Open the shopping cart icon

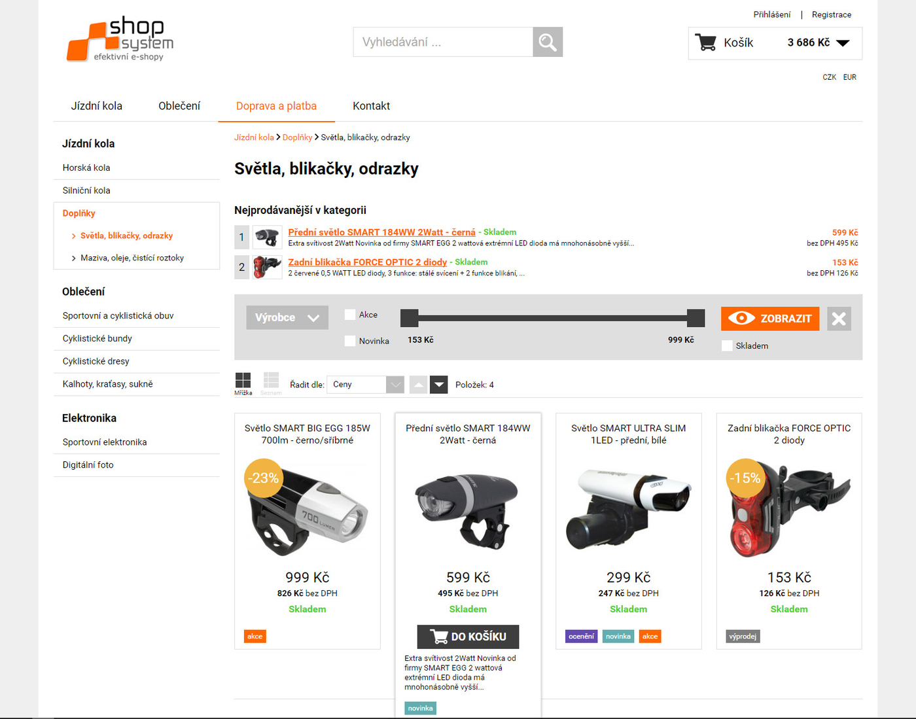[705, 43]
